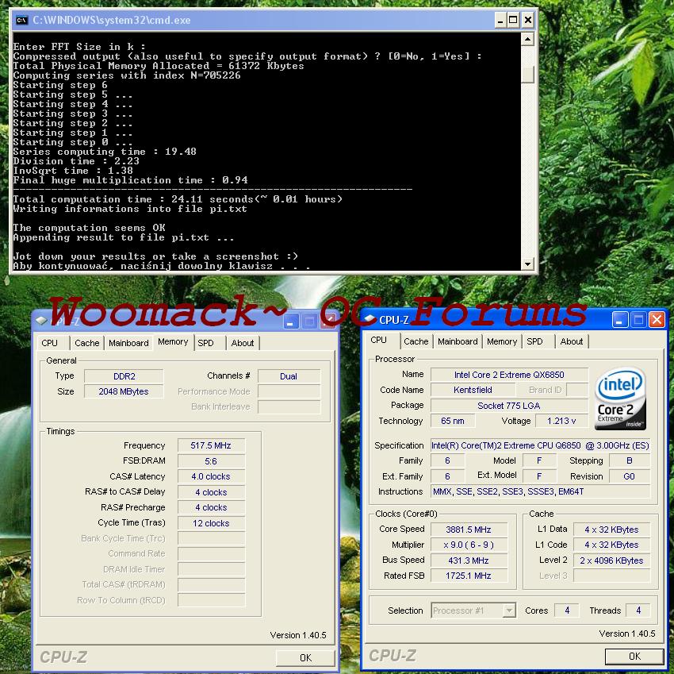This screenshot has height=674, width=674.
Task: Open Cache tab in left CPU-Z window
Action: tap(87, 343)
